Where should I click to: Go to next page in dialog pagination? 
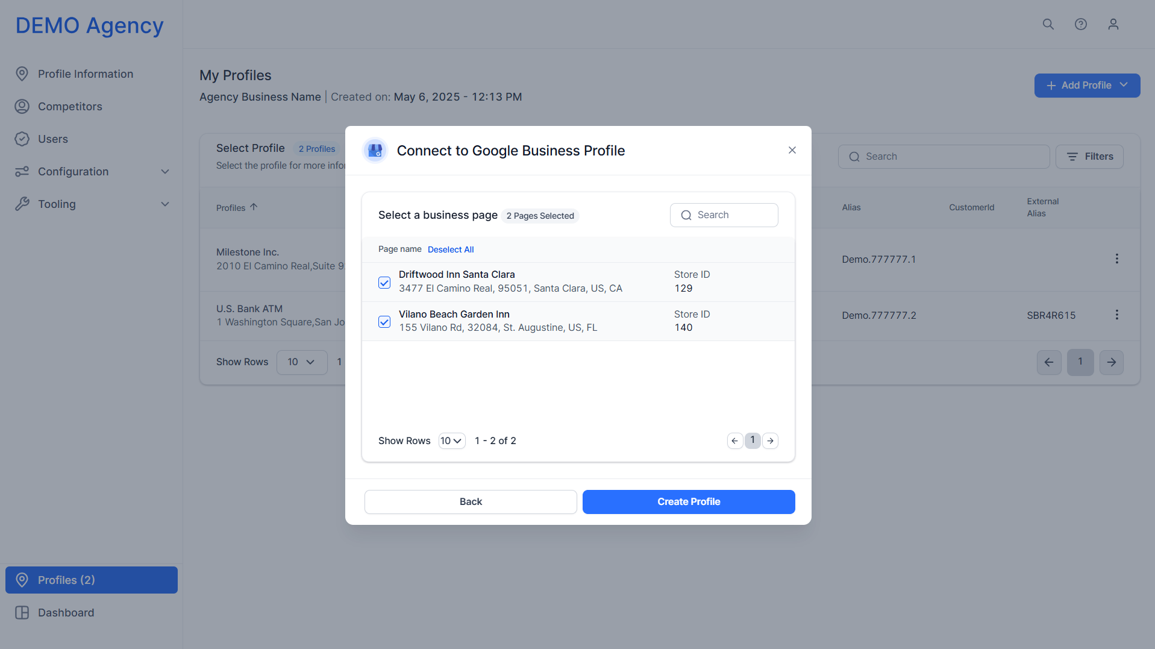click(x=771, y=441)
